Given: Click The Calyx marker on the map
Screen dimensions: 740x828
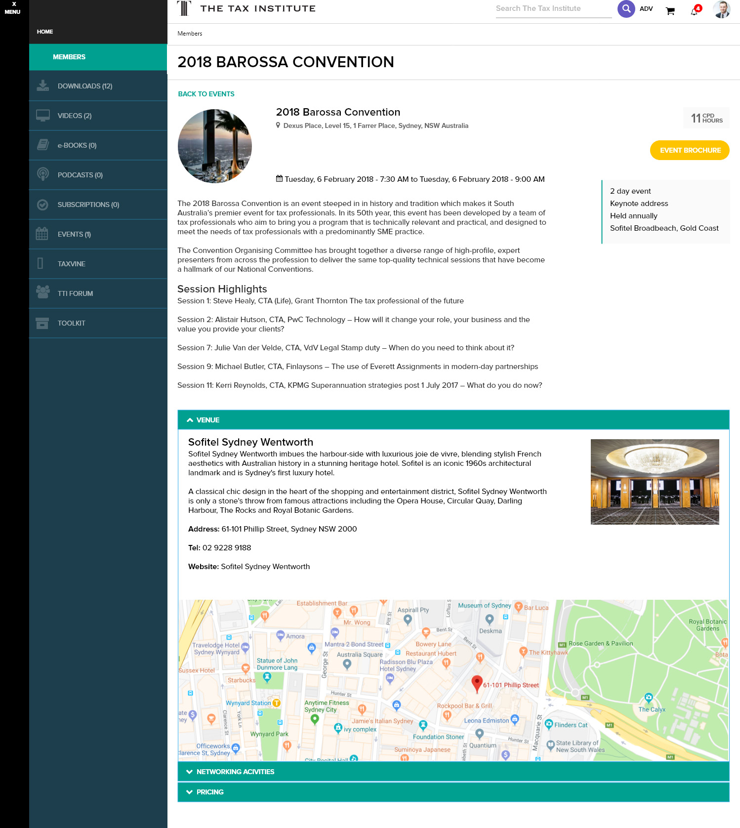Looking at the screenshot, I should coord(649,698).
